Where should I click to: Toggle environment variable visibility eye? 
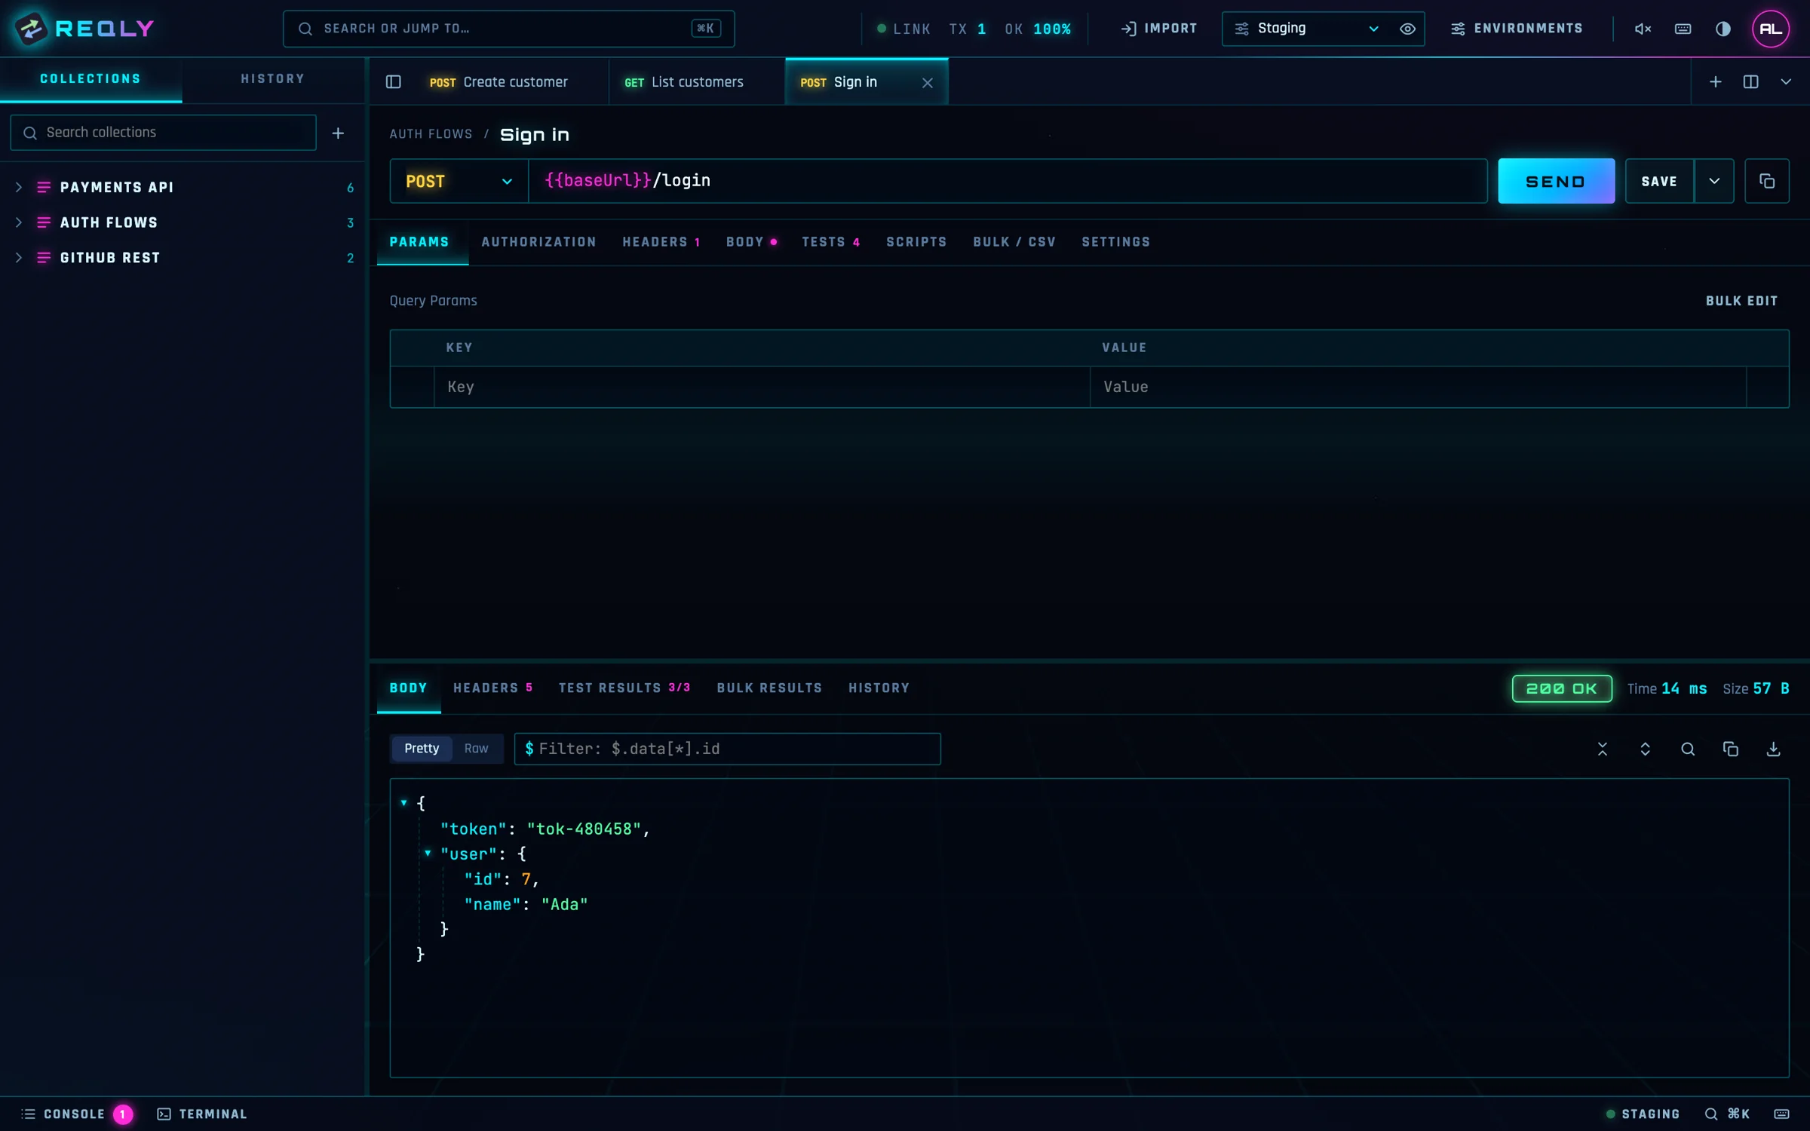tap(1407, 29)
